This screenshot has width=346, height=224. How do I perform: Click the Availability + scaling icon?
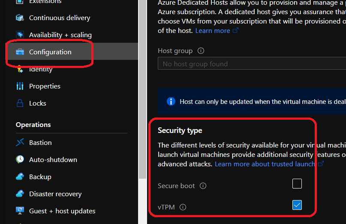20,35
